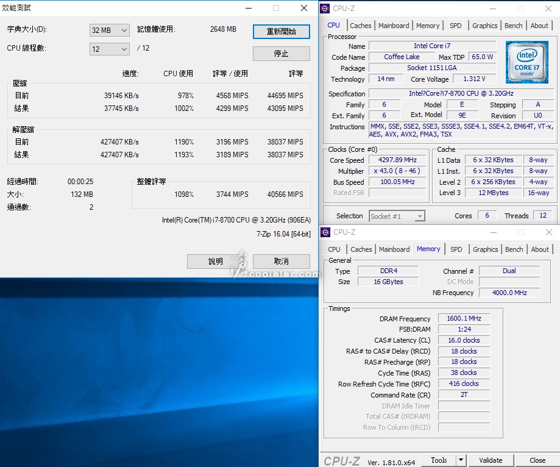Click the processor Name field 'Intel Core i7'

coord(432,46)
